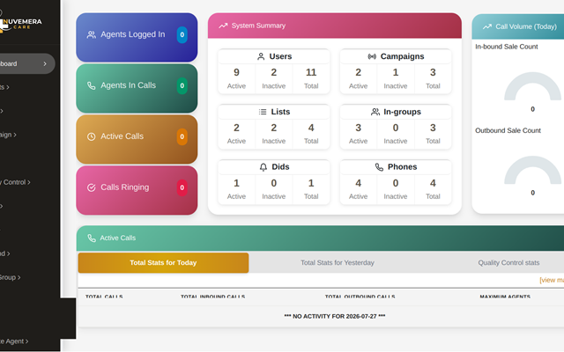The image size is (564, 352).
Task: Click the Dids heading in System Summary
Action: [x=280, y=167]
